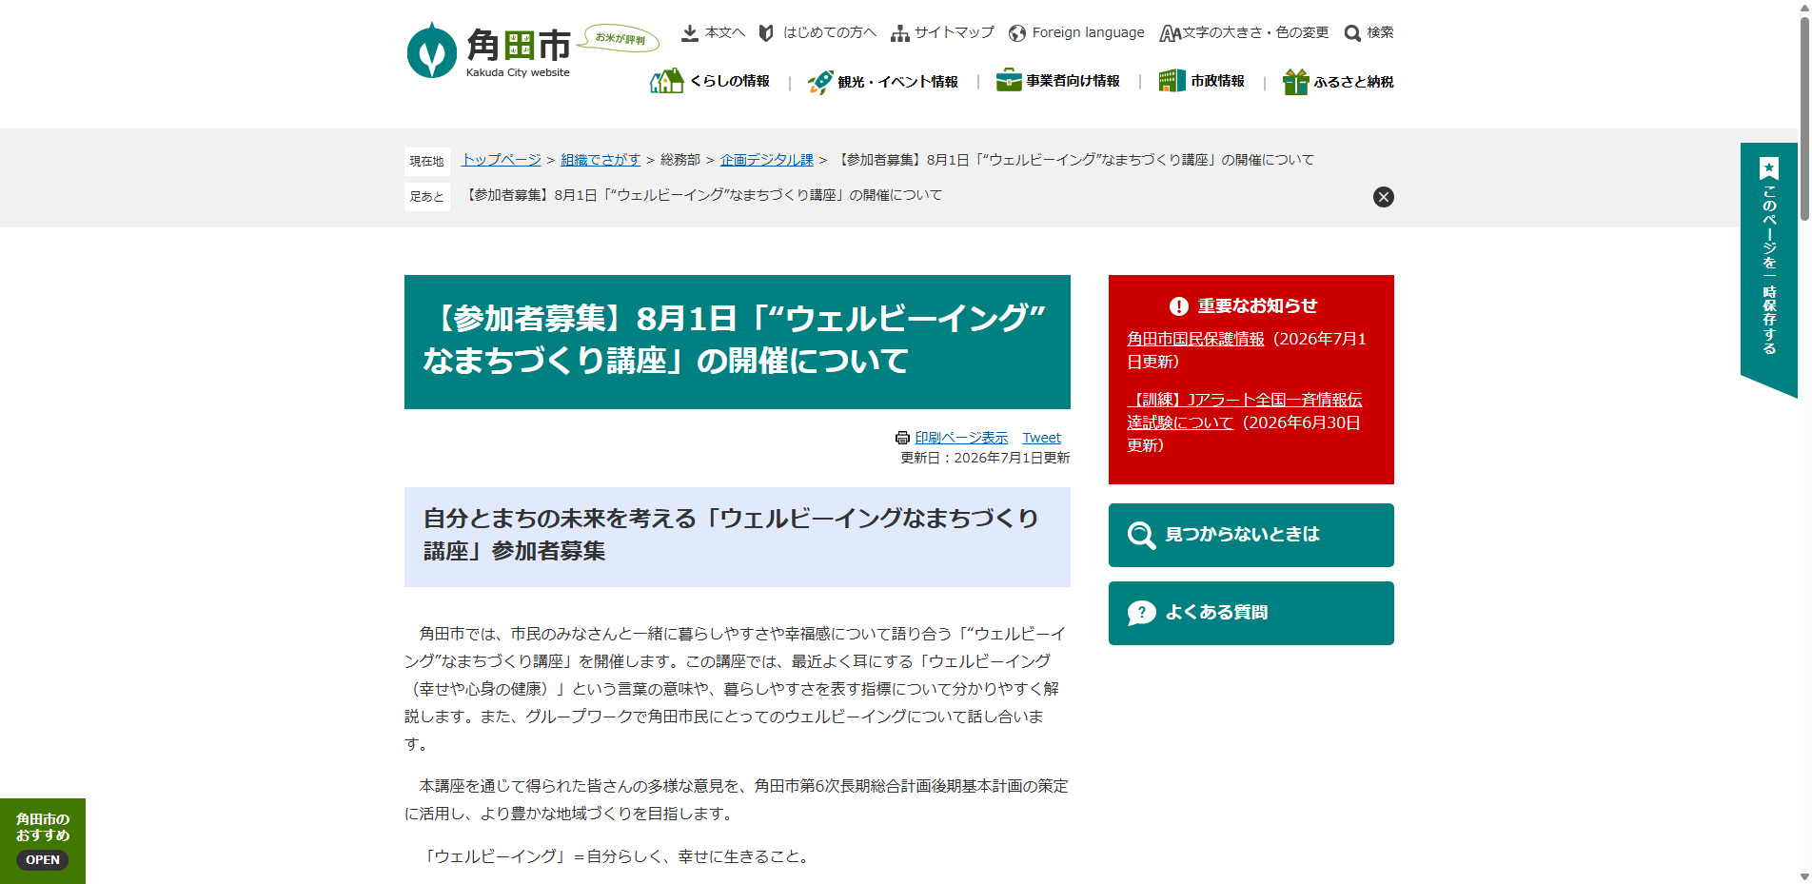Viewport: 1812px width, 884px height.
Task: Open 文字の大きさ・色の変更 settings
Action: 1254,32
